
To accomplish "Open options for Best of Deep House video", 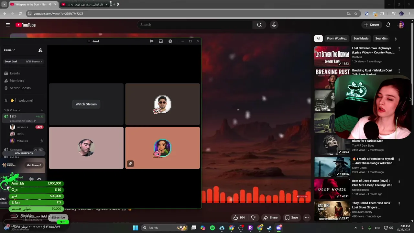I will click(x=399, y=182).
